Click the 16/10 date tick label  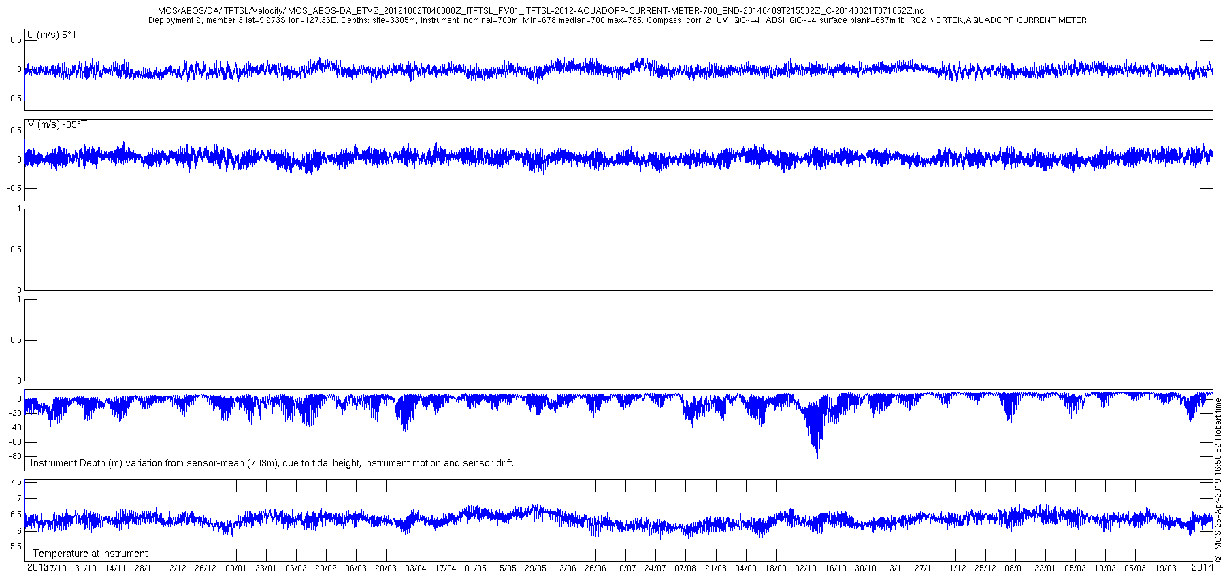coord(835,568)
